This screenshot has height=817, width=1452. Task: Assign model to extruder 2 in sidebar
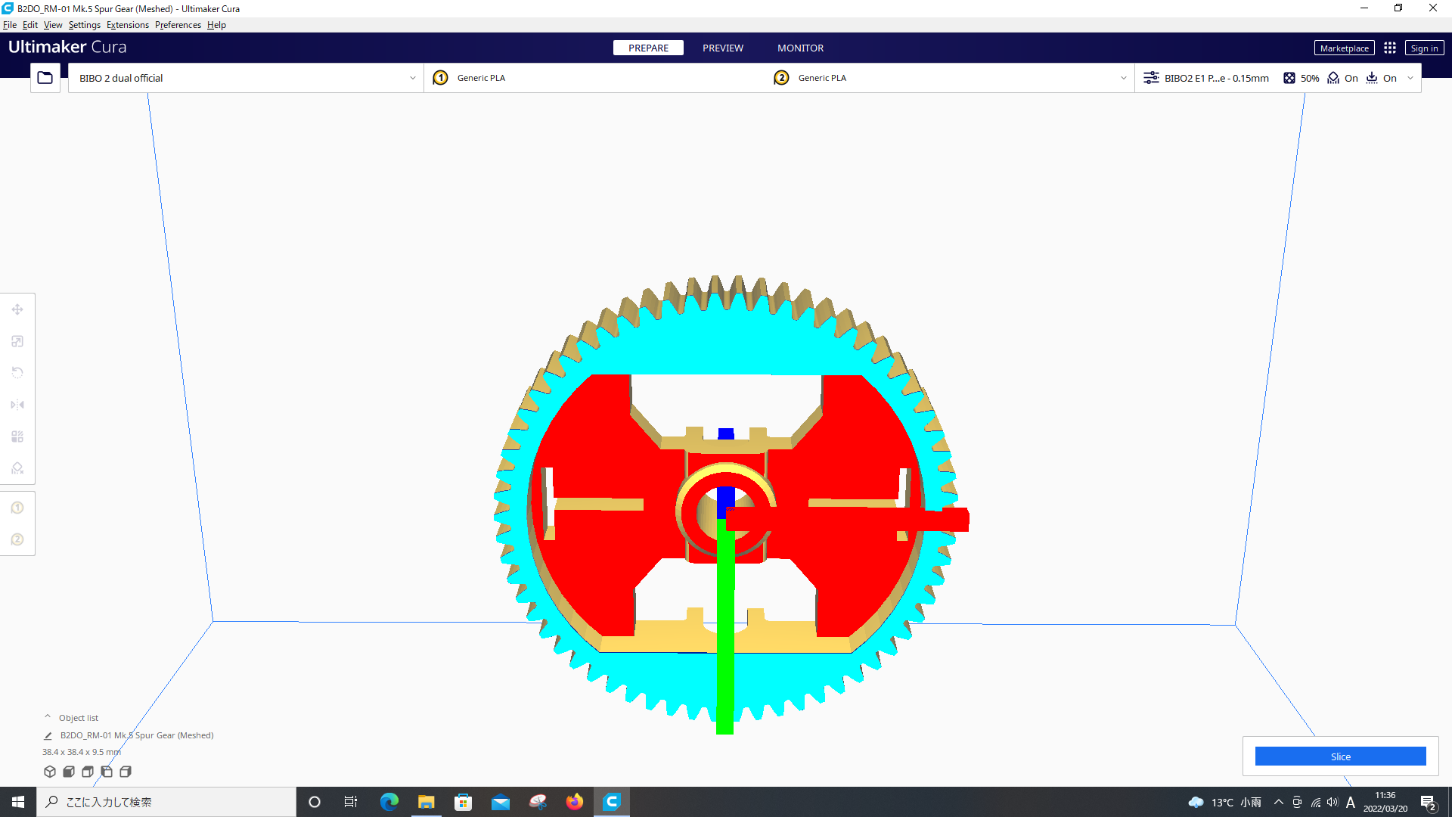pos(17,539)
